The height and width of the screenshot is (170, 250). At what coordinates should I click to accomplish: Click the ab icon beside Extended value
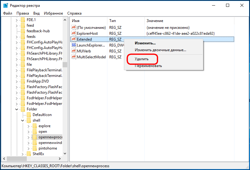coord(74,39)
